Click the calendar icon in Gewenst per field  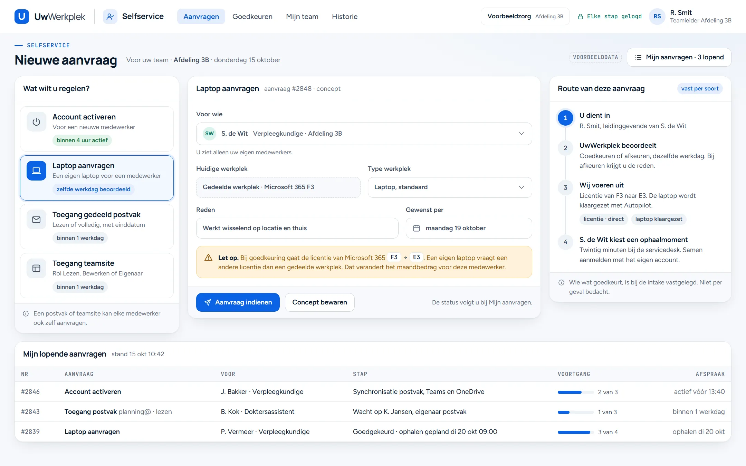[417, 228]
